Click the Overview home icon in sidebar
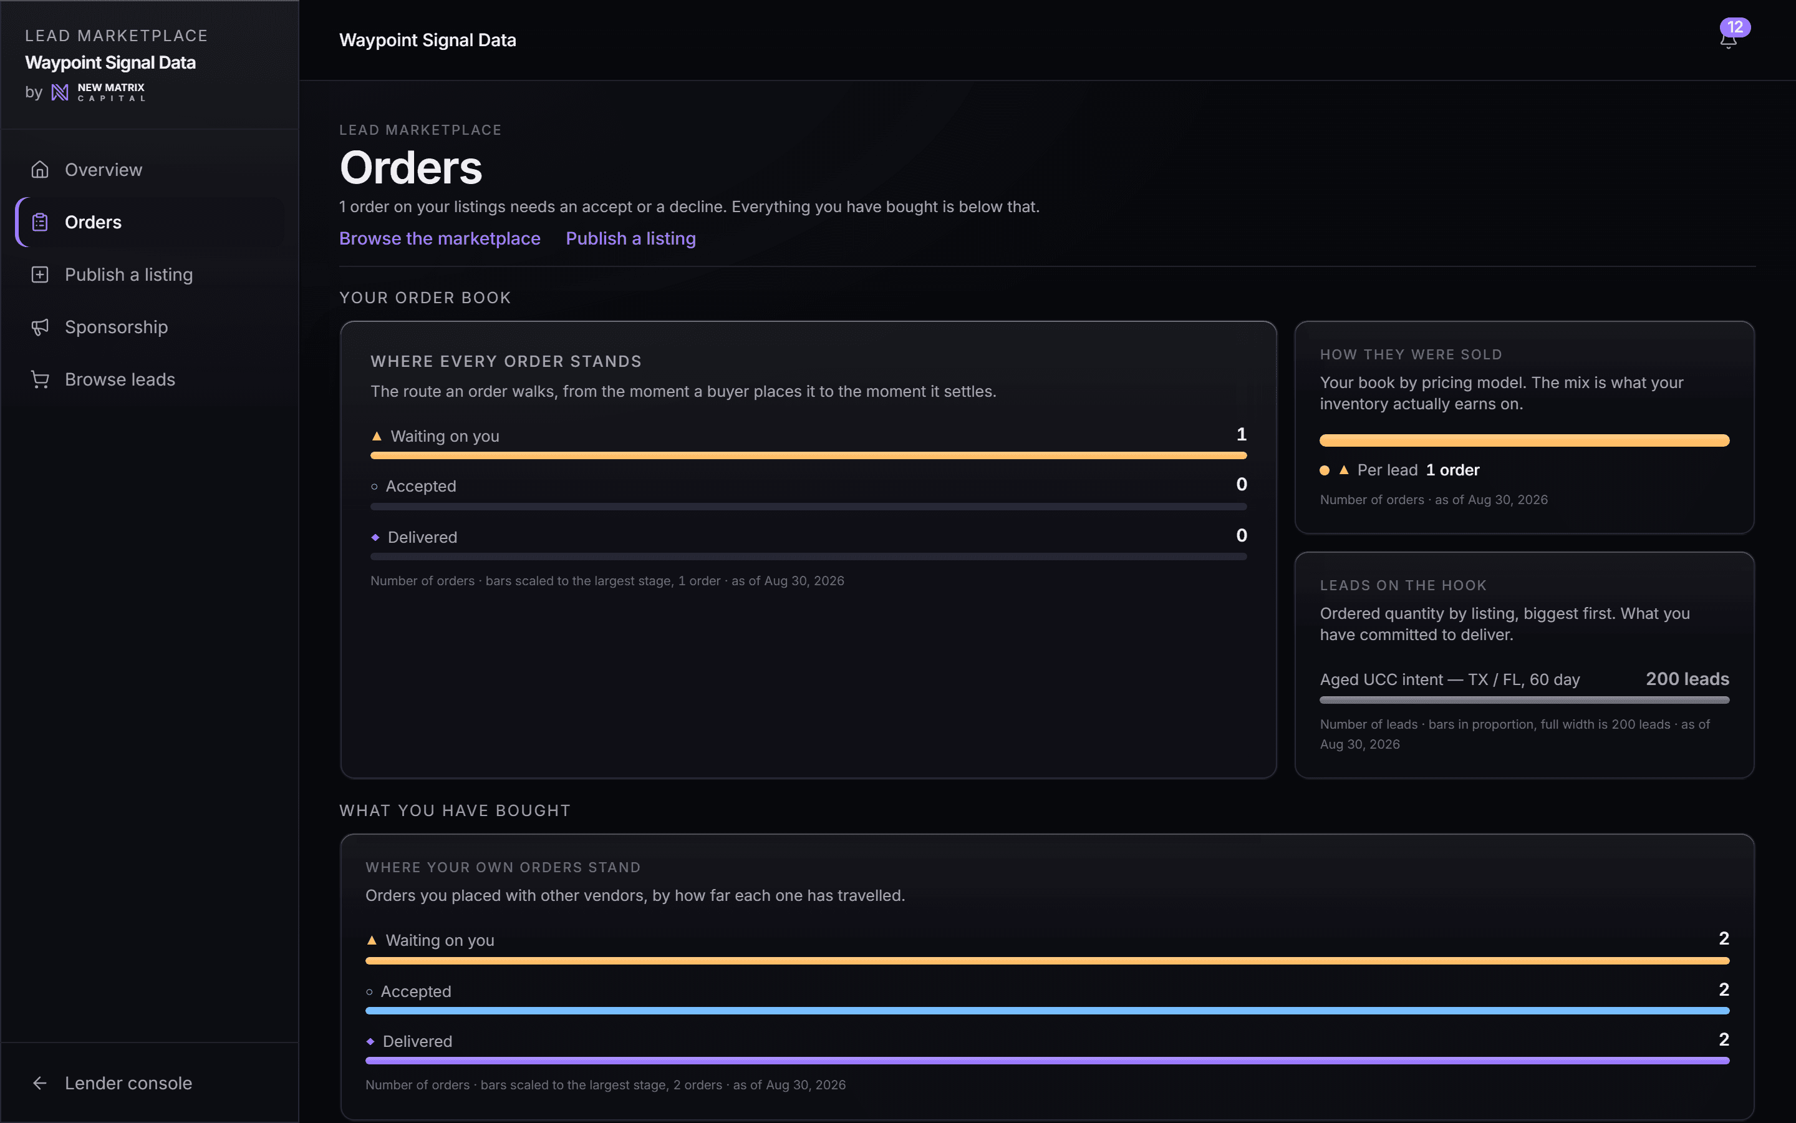The width and height of the screenshot is (1796, 1123). 40,169
